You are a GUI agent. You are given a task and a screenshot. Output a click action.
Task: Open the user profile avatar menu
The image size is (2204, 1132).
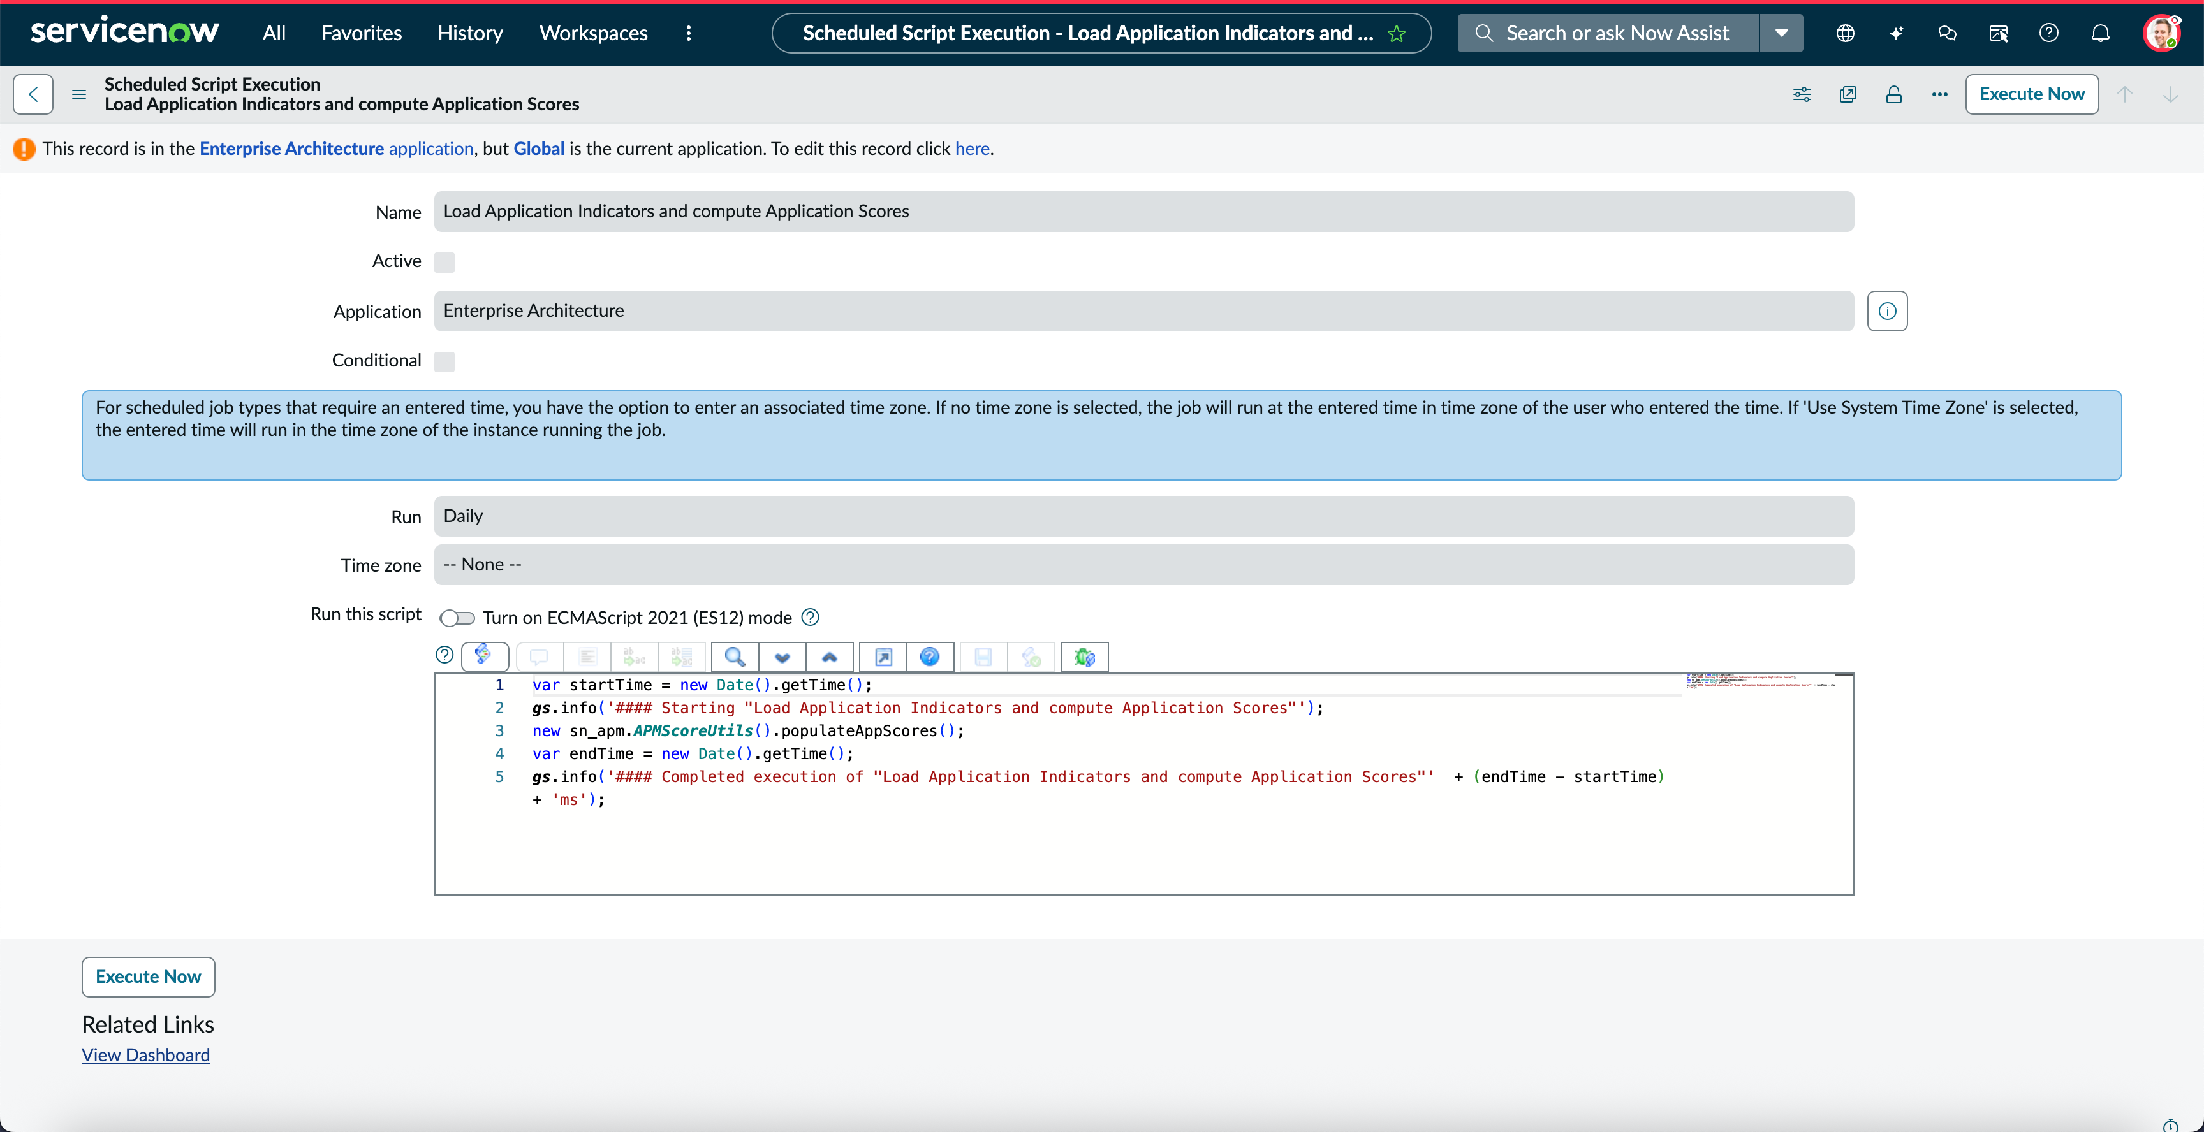[x=2161, y=33]
